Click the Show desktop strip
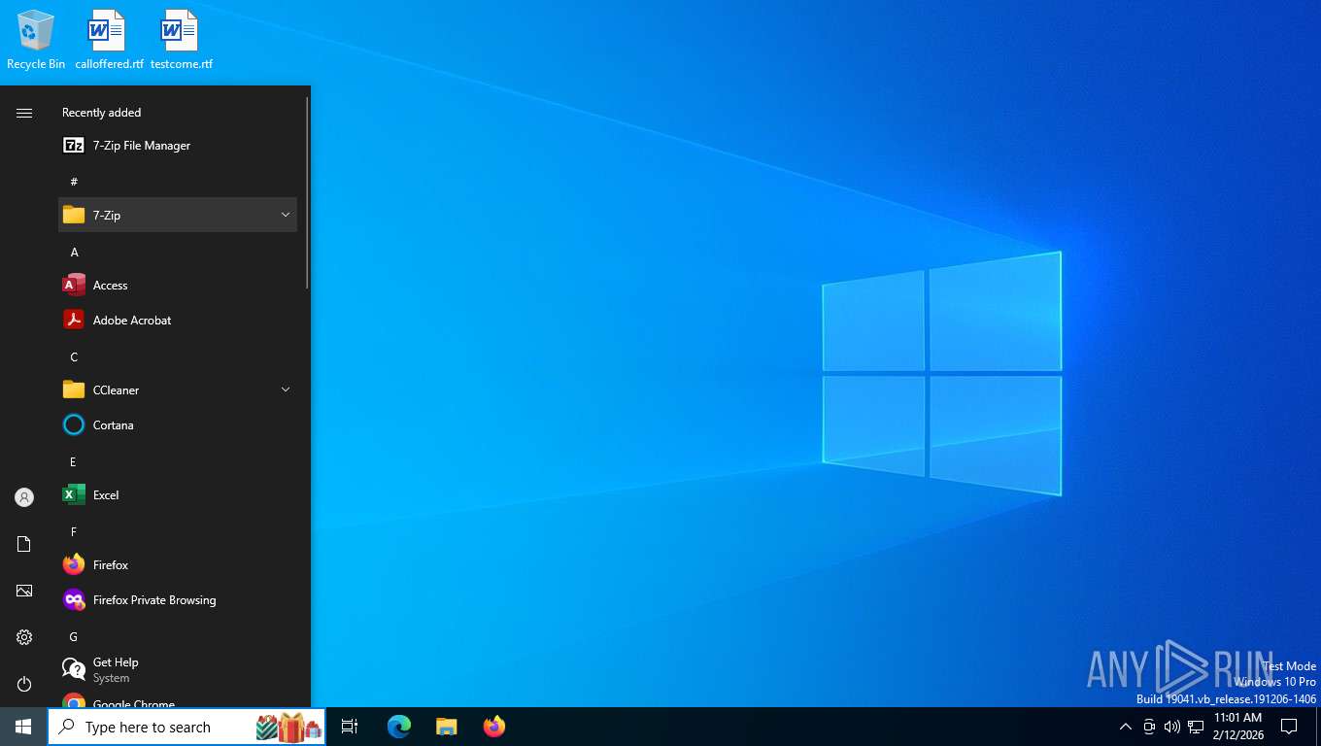Screen dimensions: 1321x746 pos(1318,727)
